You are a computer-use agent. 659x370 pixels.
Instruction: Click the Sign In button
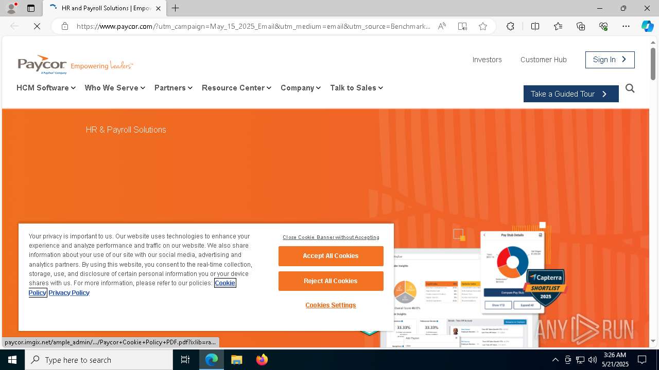[x=610, y=60]
